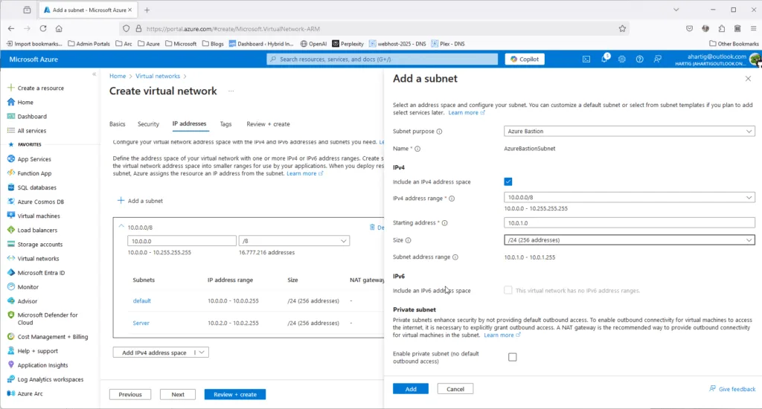Open Function App favorite
Screen dimensions: 762x409
point(29,173)
